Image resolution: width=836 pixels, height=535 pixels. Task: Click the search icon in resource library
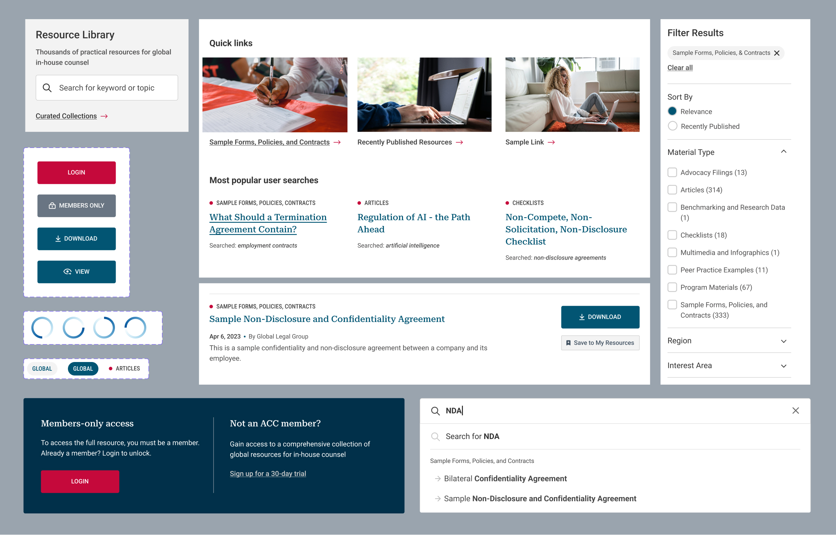coord(47,88)
